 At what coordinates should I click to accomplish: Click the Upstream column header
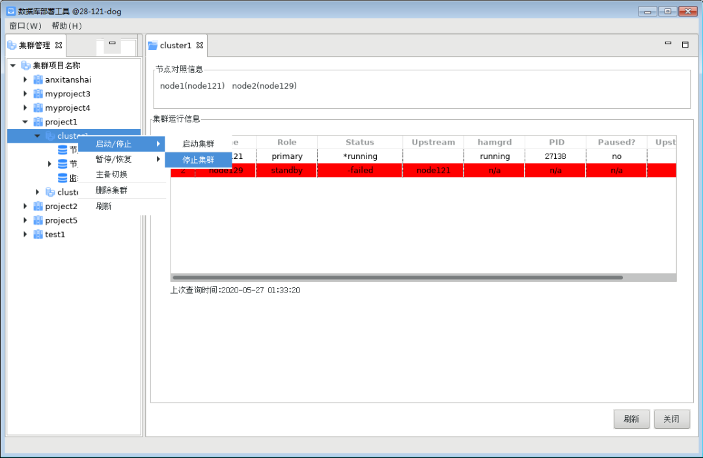(x=433, y=142)
